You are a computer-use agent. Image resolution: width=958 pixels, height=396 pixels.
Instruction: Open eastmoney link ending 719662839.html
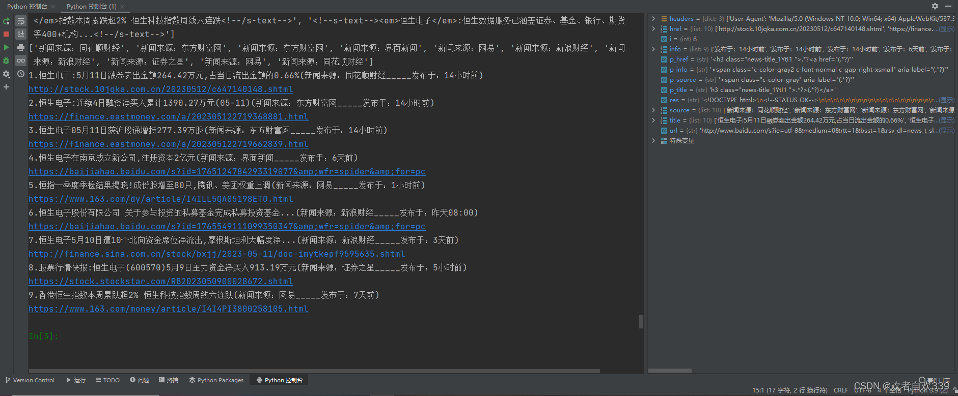(x=168, y=144)
